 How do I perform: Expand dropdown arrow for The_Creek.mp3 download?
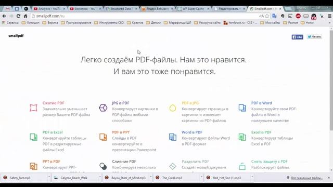pos(201,177)
